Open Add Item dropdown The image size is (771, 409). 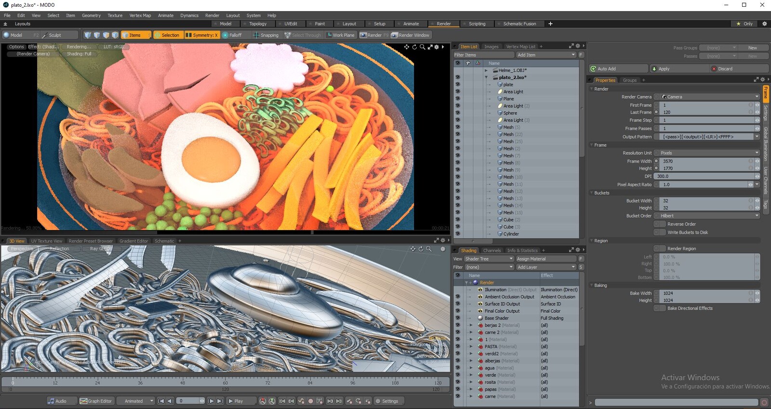click(x=546, y=55)
